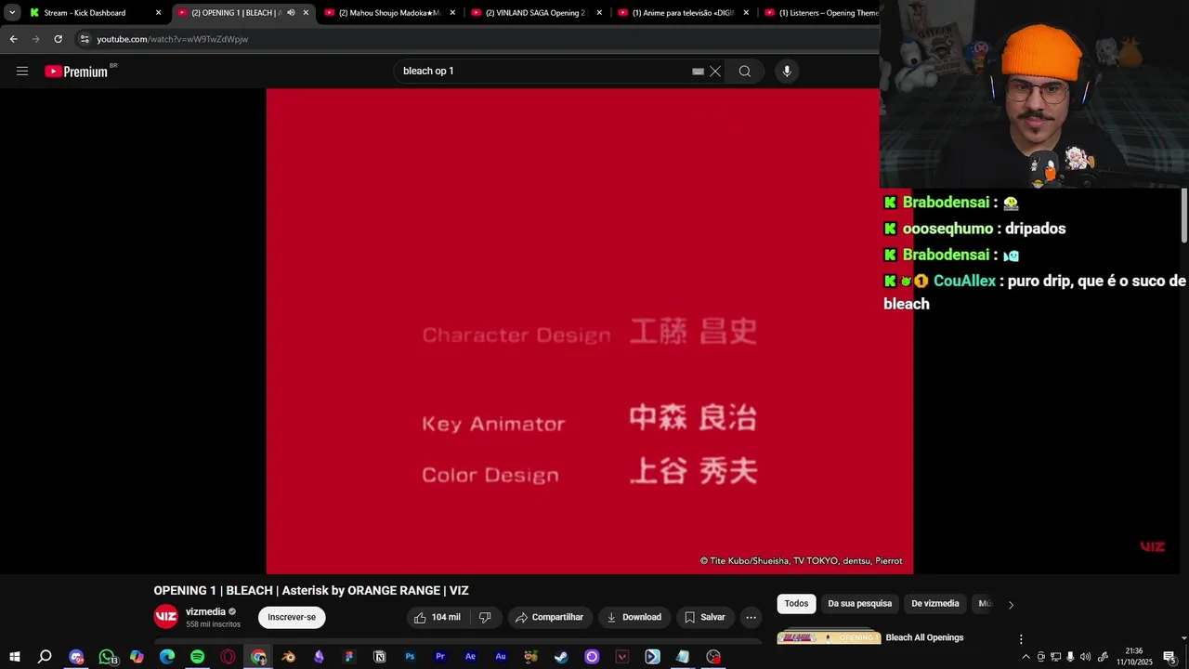Viewport: 1189px width, 669px height.
Task: Close the Stream - Kick Dashboard tab
Action: click(158, 13)
